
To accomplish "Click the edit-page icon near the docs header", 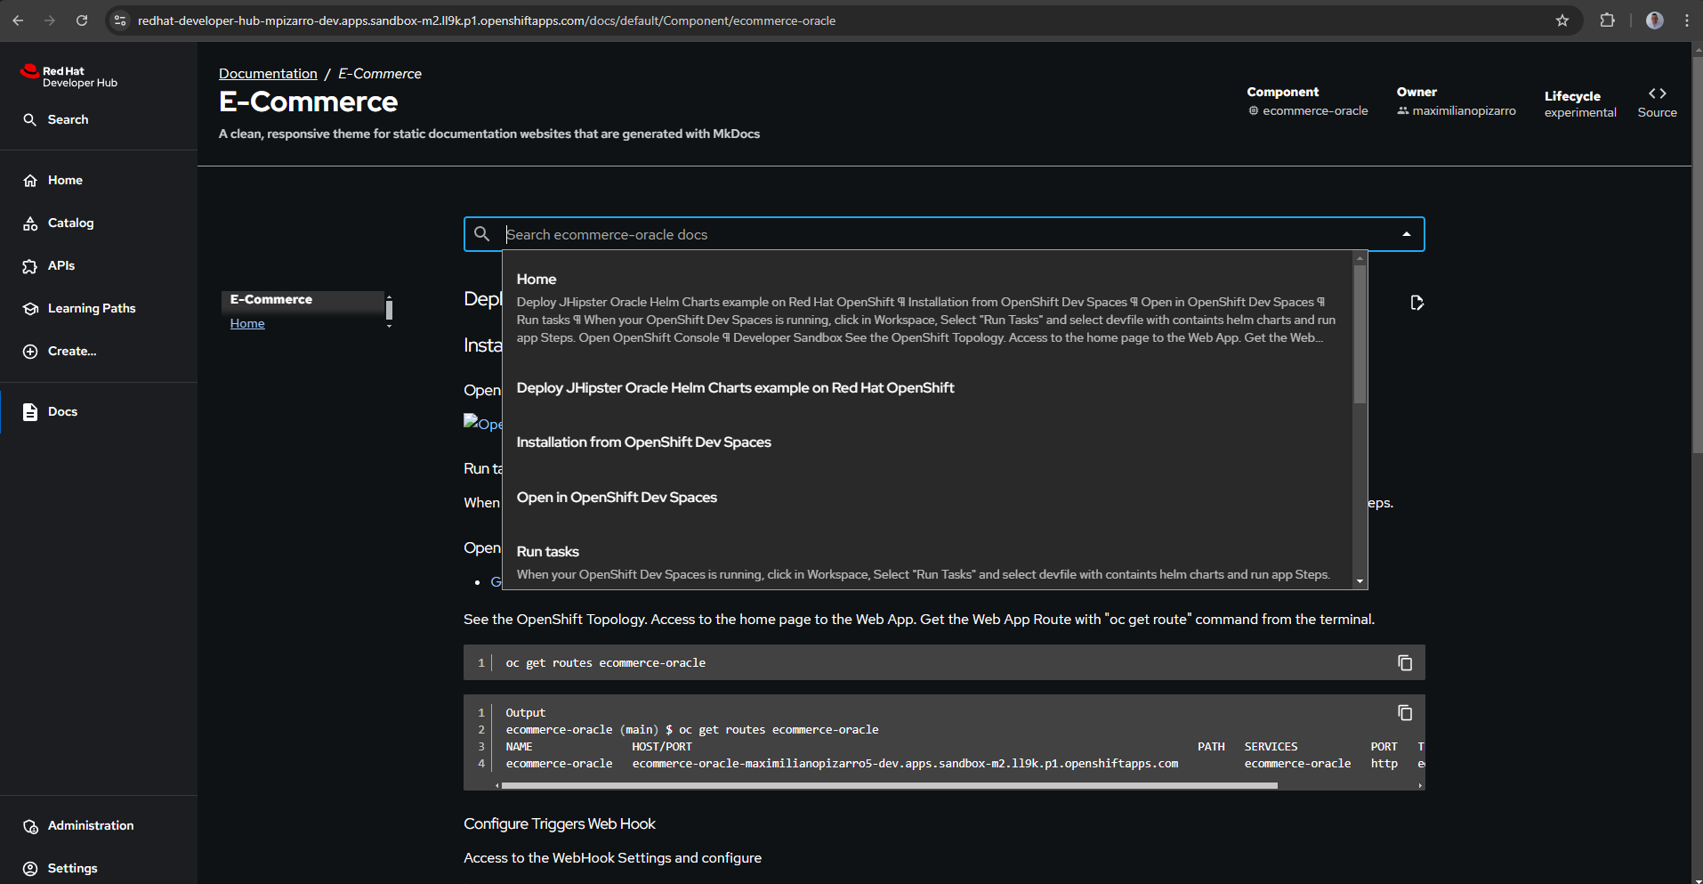I will [1416, 303].
